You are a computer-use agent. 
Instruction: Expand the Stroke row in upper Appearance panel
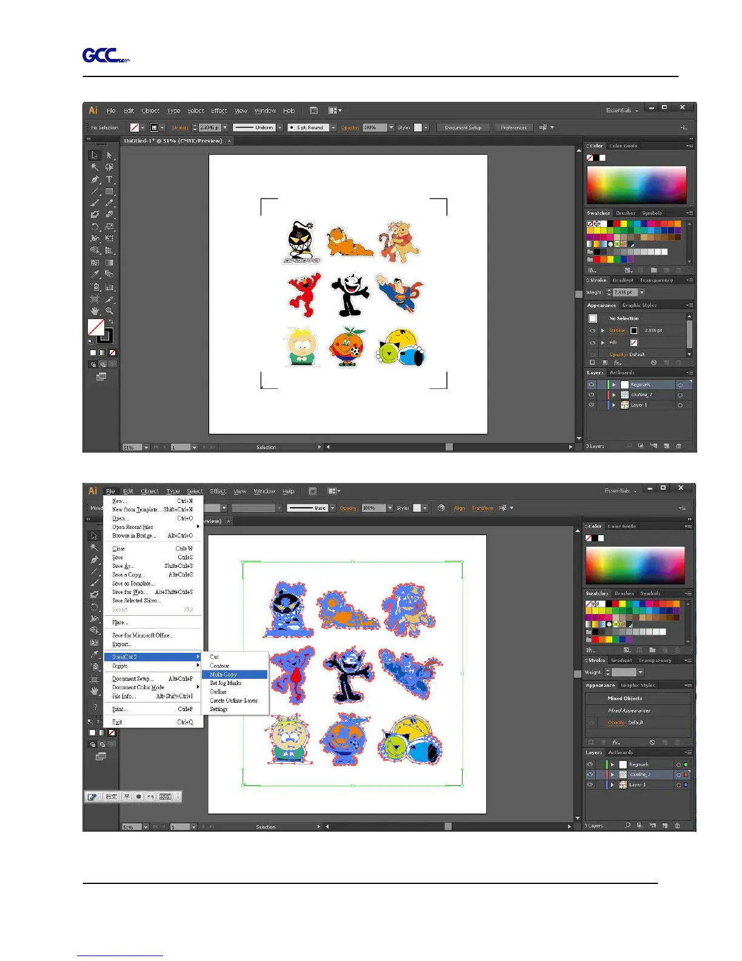[603, 331]
